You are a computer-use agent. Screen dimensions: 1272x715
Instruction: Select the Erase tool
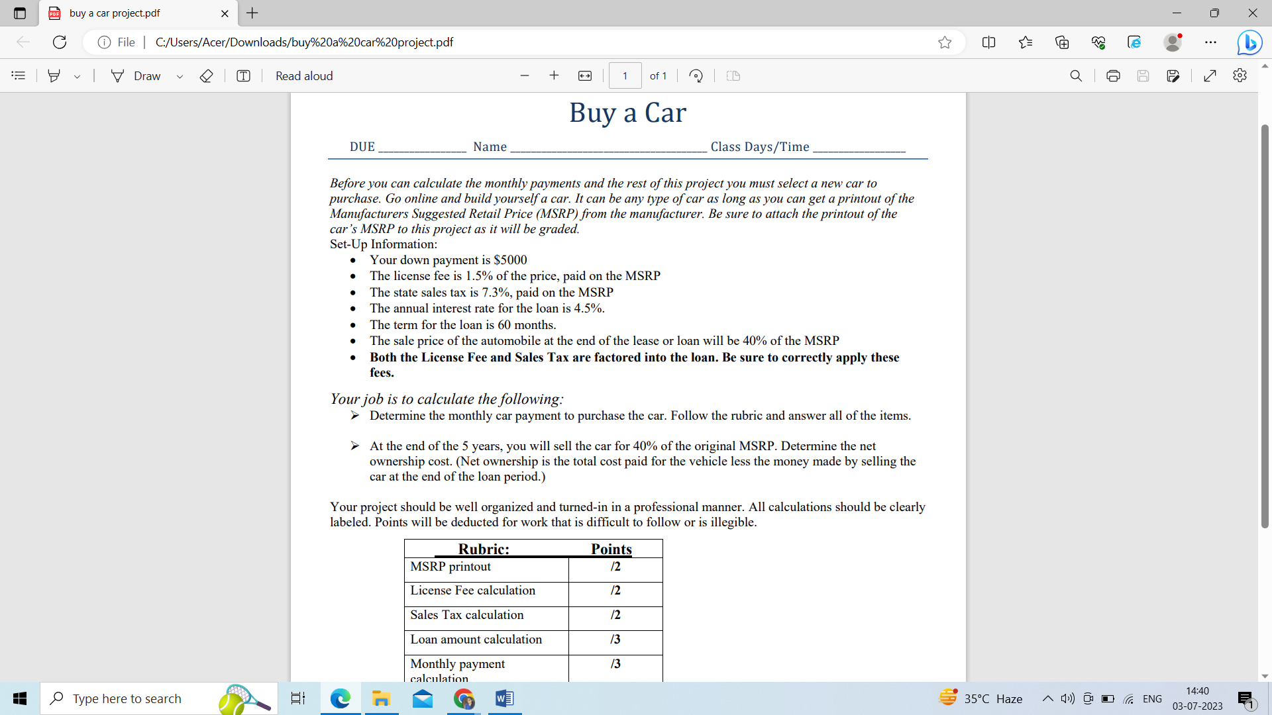(x=206, y=75)
